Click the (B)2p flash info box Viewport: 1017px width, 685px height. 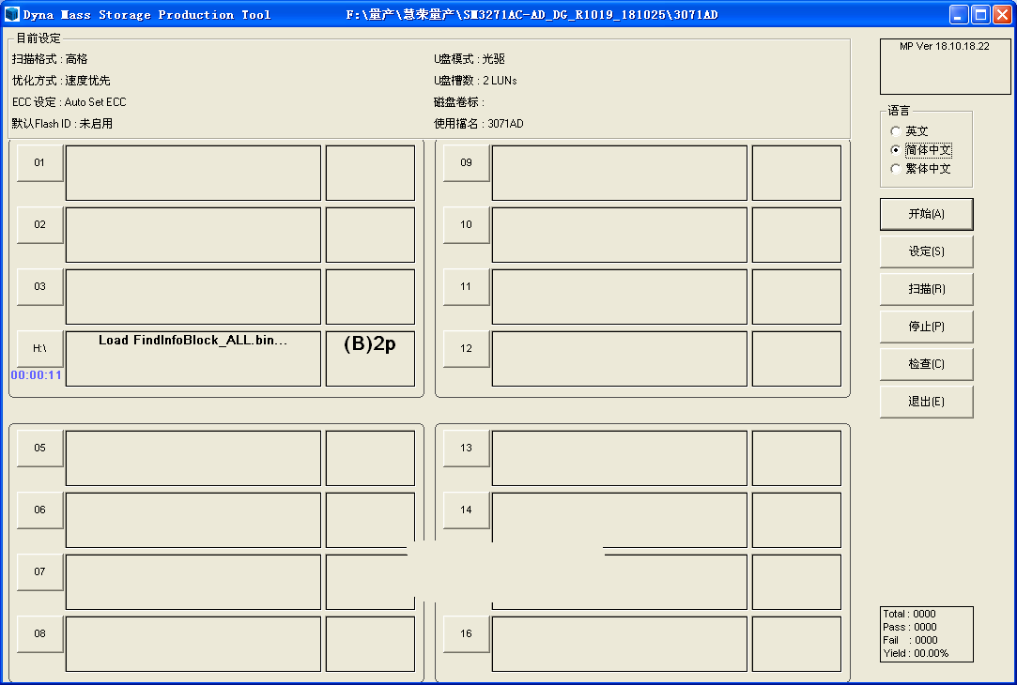point(370,358)
